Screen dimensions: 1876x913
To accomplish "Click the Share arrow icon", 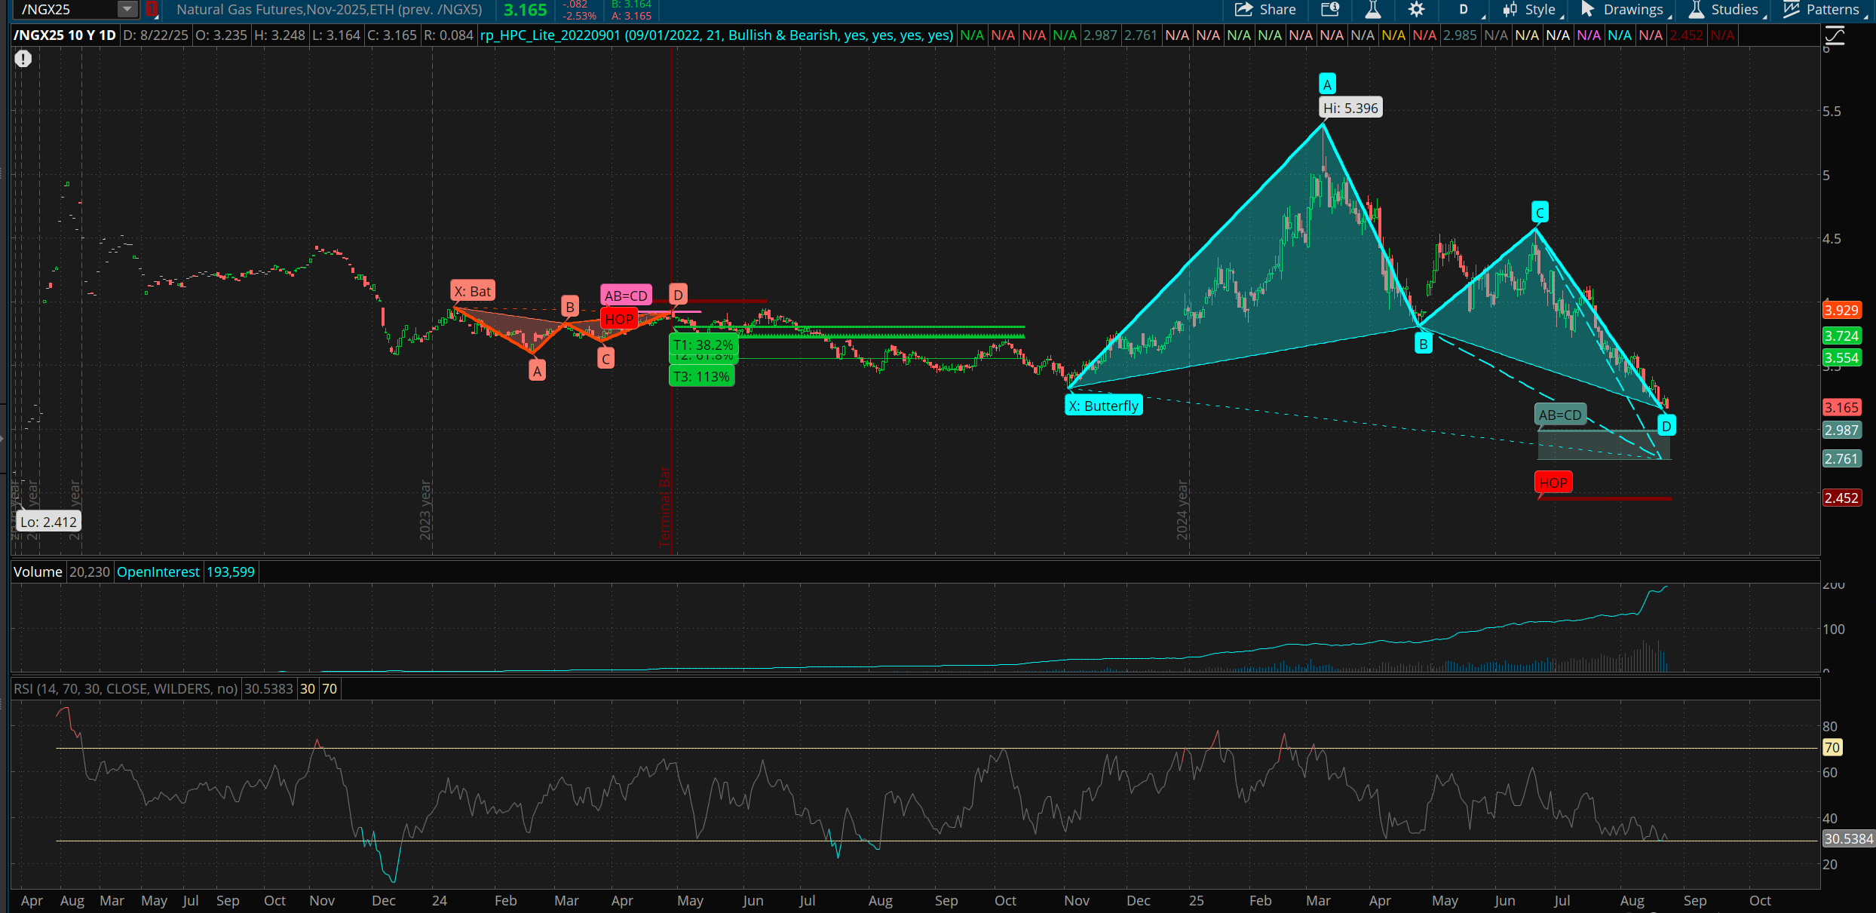I will click(x=1243, y=9).
